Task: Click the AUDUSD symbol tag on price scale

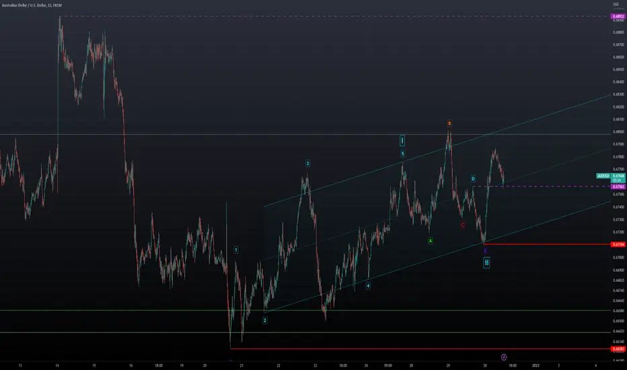Action: tap(603, 176)
